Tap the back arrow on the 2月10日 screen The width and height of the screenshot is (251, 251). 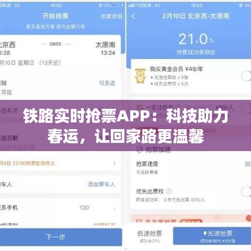click(x=133, y=16)
